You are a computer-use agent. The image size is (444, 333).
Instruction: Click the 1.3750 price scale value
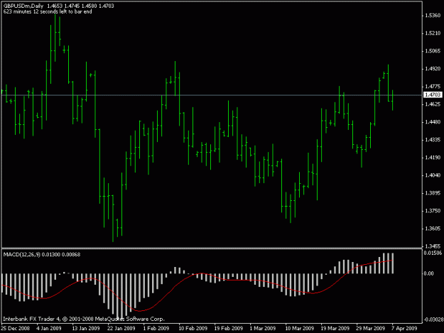tap(433, 211)
